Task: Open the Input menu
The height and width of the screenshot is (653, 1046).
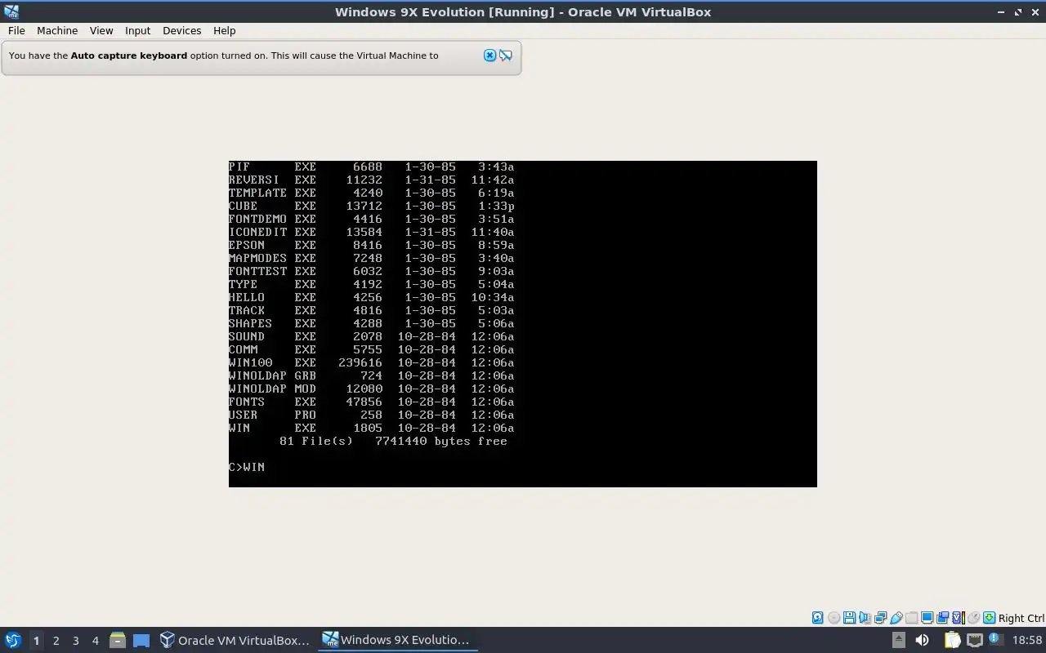Action: click(137, 30)
